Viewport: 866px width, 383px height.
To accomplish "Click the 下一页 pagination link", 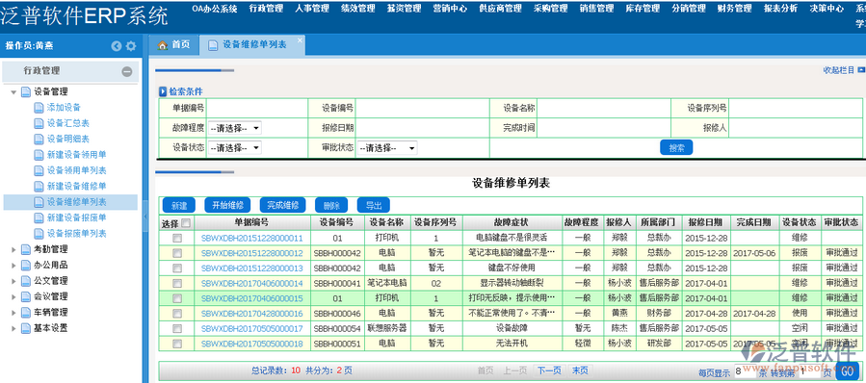I will 549,370.
